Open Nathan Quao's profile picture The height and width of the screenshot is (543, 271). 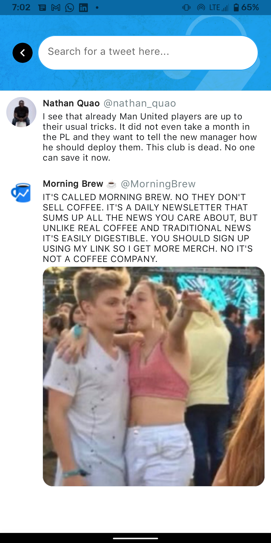click(x=21, y=112)
